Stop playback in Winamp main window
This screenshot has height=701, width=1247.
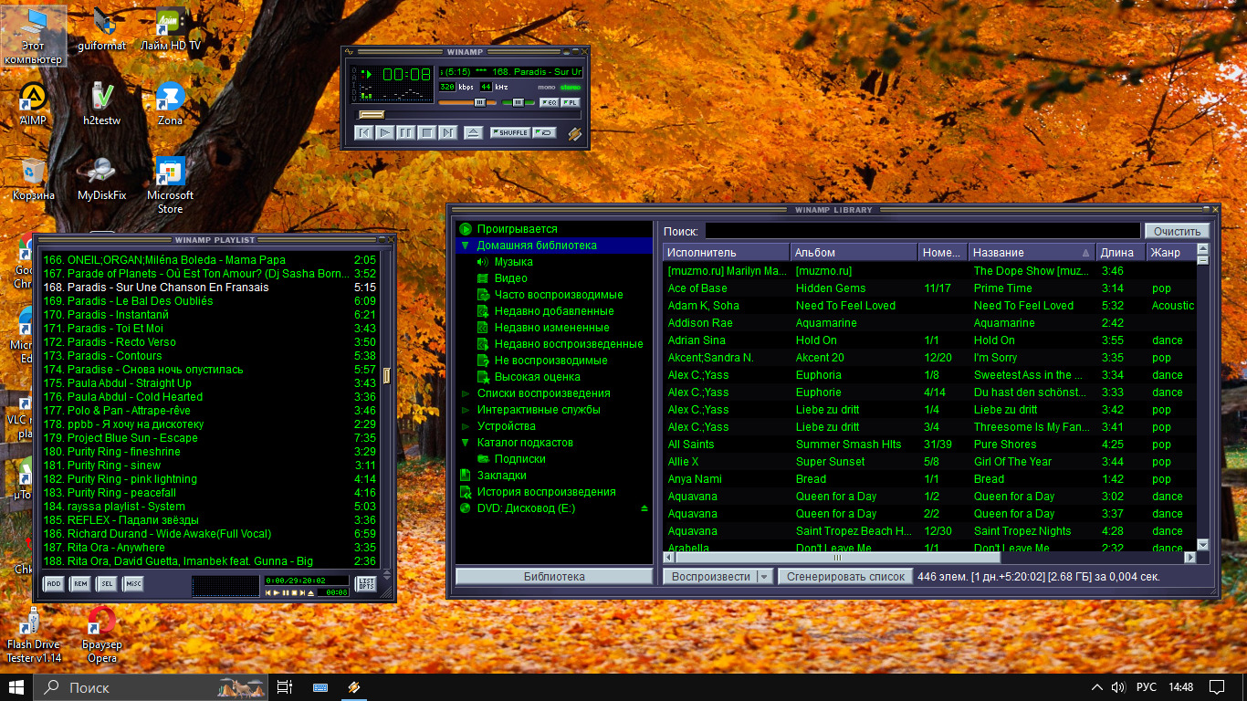[x=426, y=133]
